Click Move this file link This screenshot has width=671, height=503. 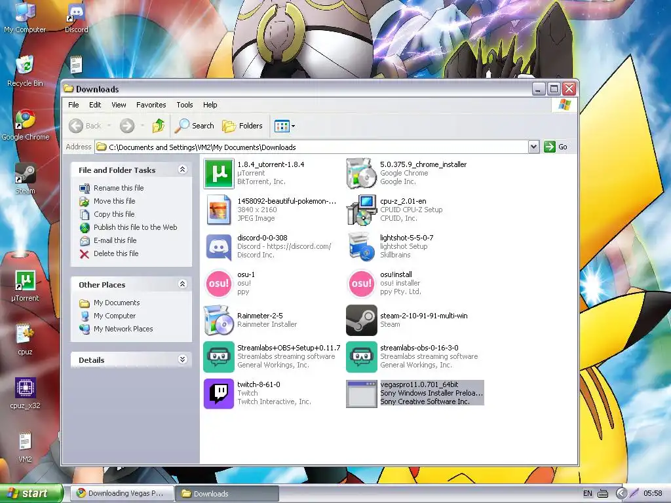pyautogui.click(x=114, y=201)
